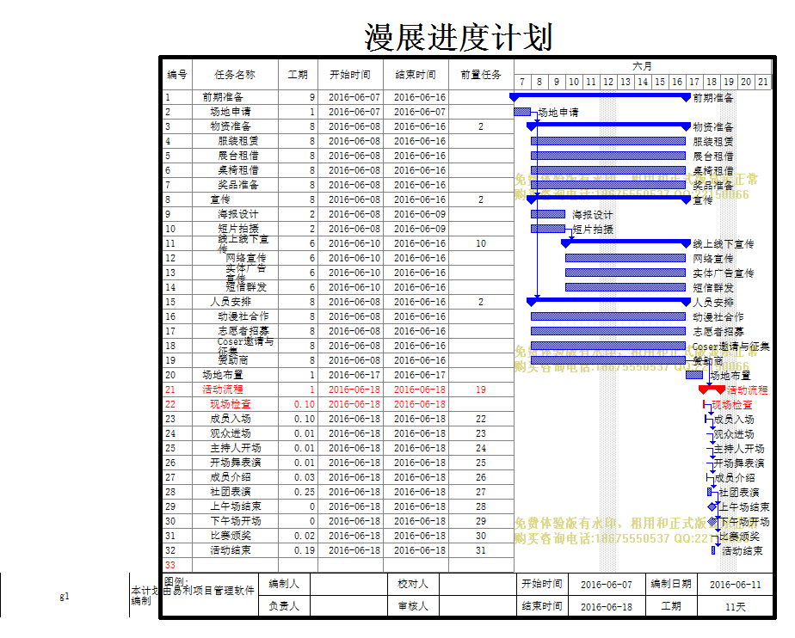Viewport: 795px width, 638px height.
Task: Click the "结束时间" column header in the table
Action: [x=416, y=75]
